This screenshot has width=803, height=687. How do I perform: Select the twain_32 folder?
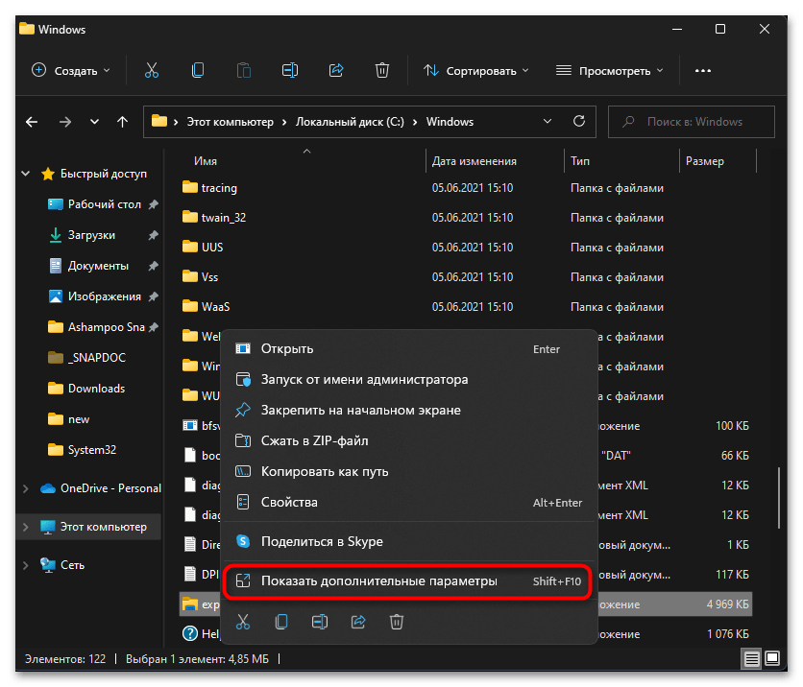point(224,218)
